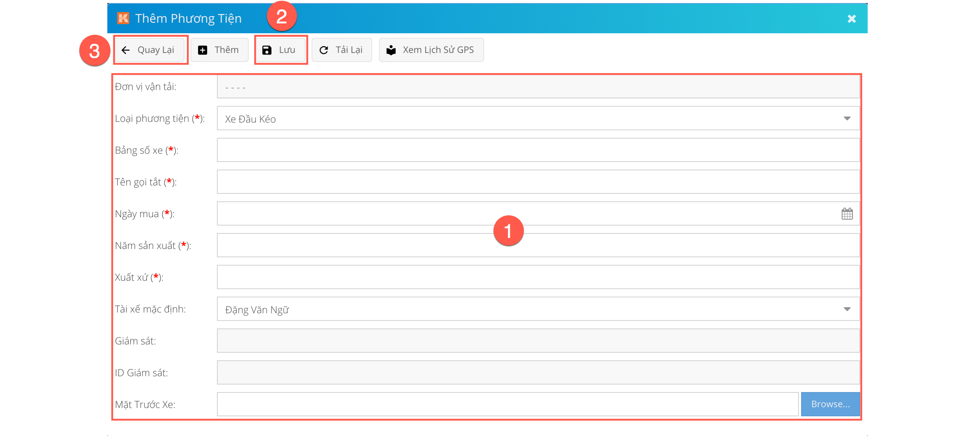Click the GPS history icon
Screen dimensions: 975x445
click(391, 50)
